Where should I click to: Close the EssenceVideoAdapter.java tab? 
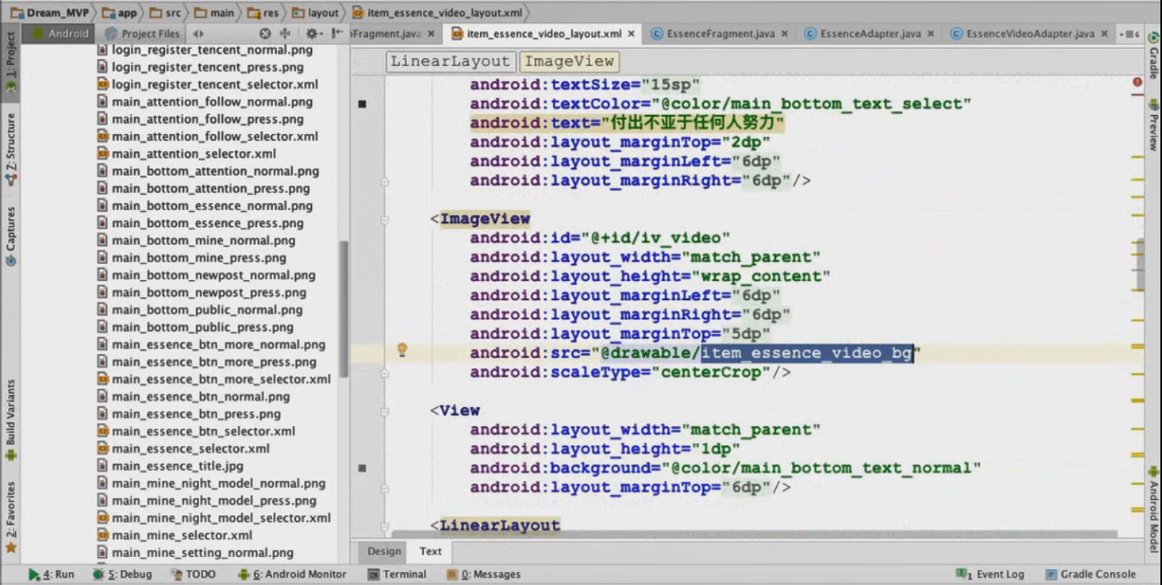tap(1104, 34)
